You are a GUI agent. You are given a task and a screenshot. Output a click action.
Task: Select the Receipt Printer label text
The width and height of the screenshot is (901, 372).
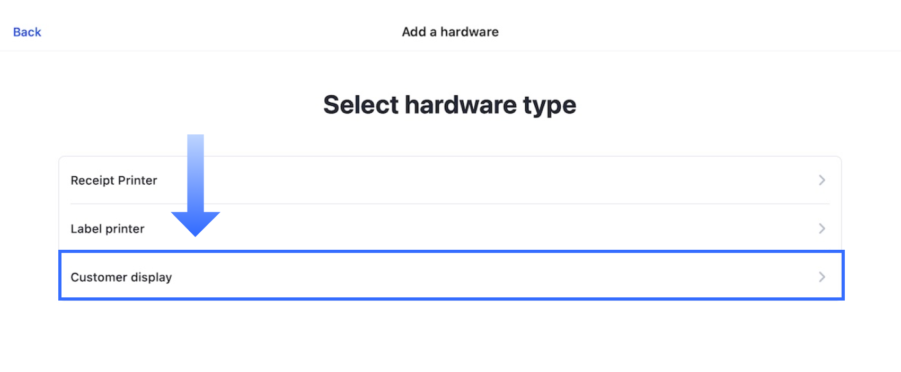(113, 180)
